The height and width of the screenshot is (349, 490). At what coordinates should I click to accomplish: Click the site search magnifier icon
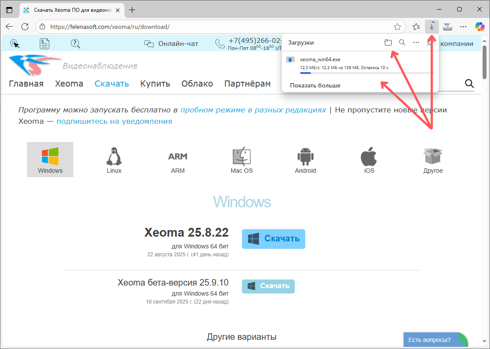tap(469, 83)
